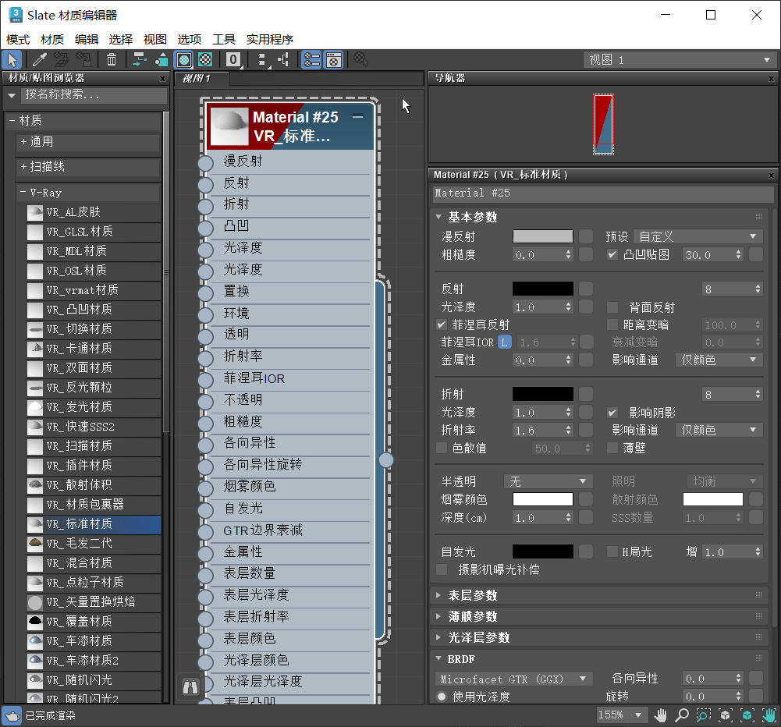Click the 自发光 black color swatch
781x727 pixels.
pyautogui.click(x=543, y=551)
